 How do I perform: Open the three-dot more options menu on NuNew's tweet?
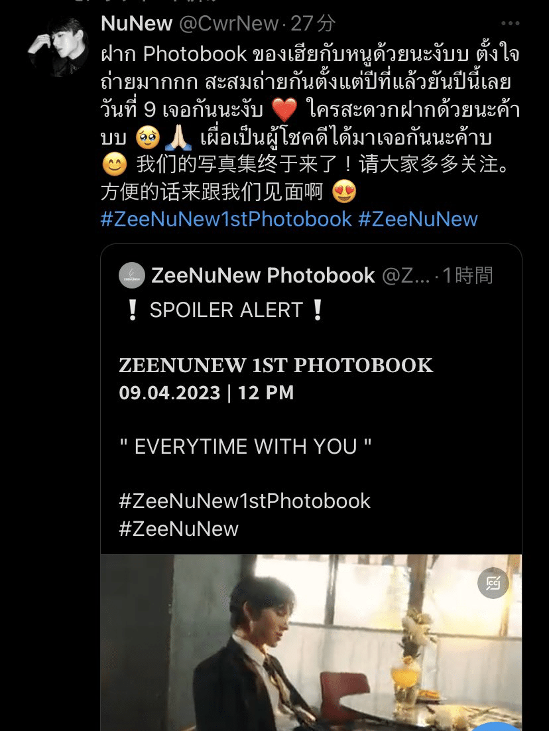510,23
